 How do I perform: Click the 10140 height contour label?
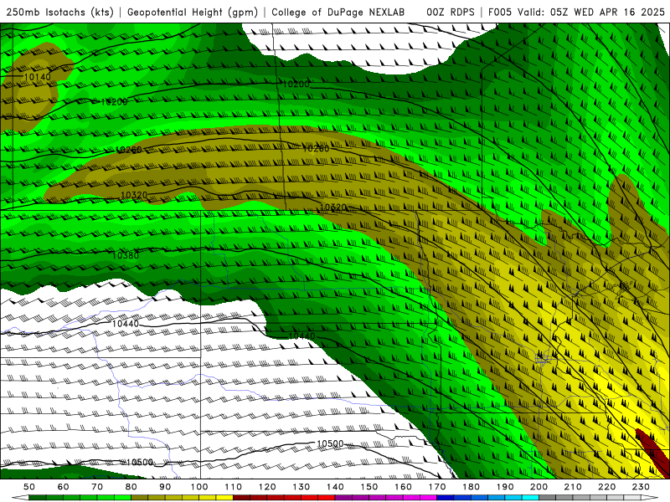37,77
